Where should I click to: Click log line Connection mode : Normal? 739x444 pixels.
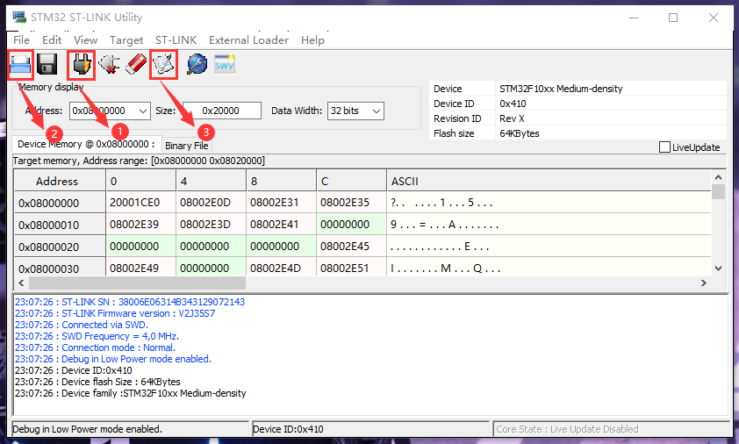pos(95,347)
